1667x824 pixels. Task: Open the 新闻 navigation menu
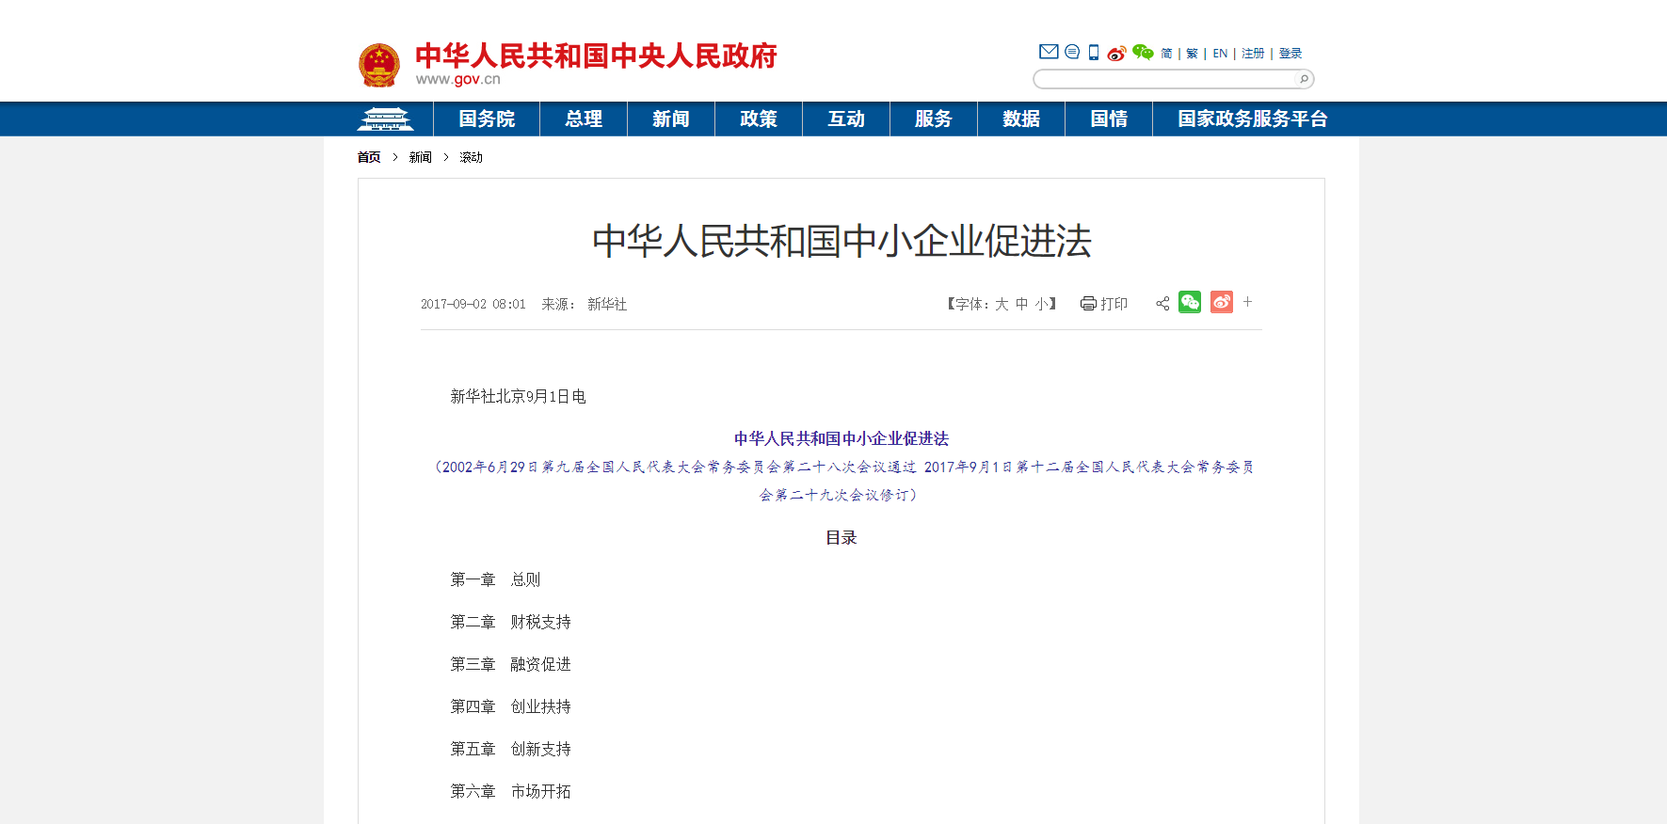671,119
